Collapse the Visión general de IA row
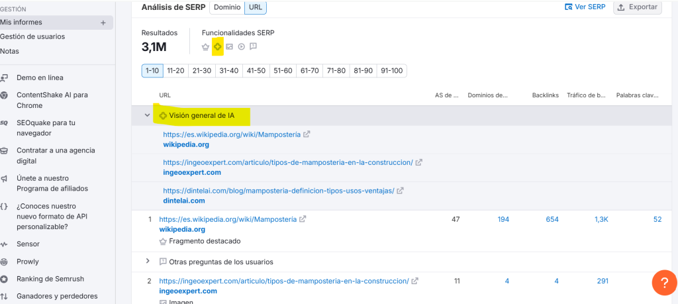 [x=148, y=115]
